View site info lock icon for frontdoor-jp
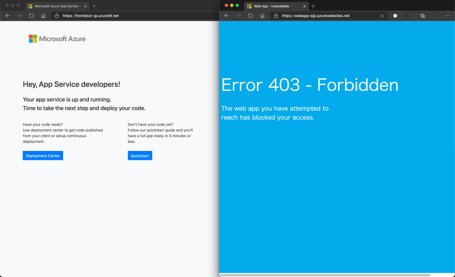The width and height of the screenshot is (455, 277). point(57,16)
